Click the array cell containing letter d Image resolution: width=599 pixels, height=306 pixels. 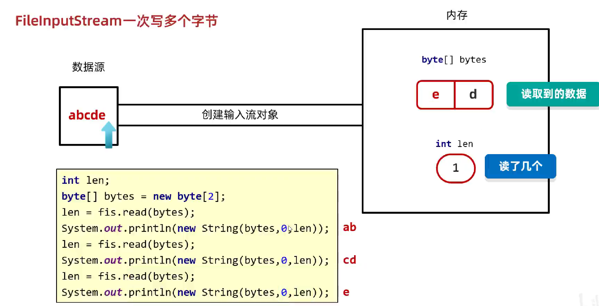pyautogui.click(x=473, y=95)
